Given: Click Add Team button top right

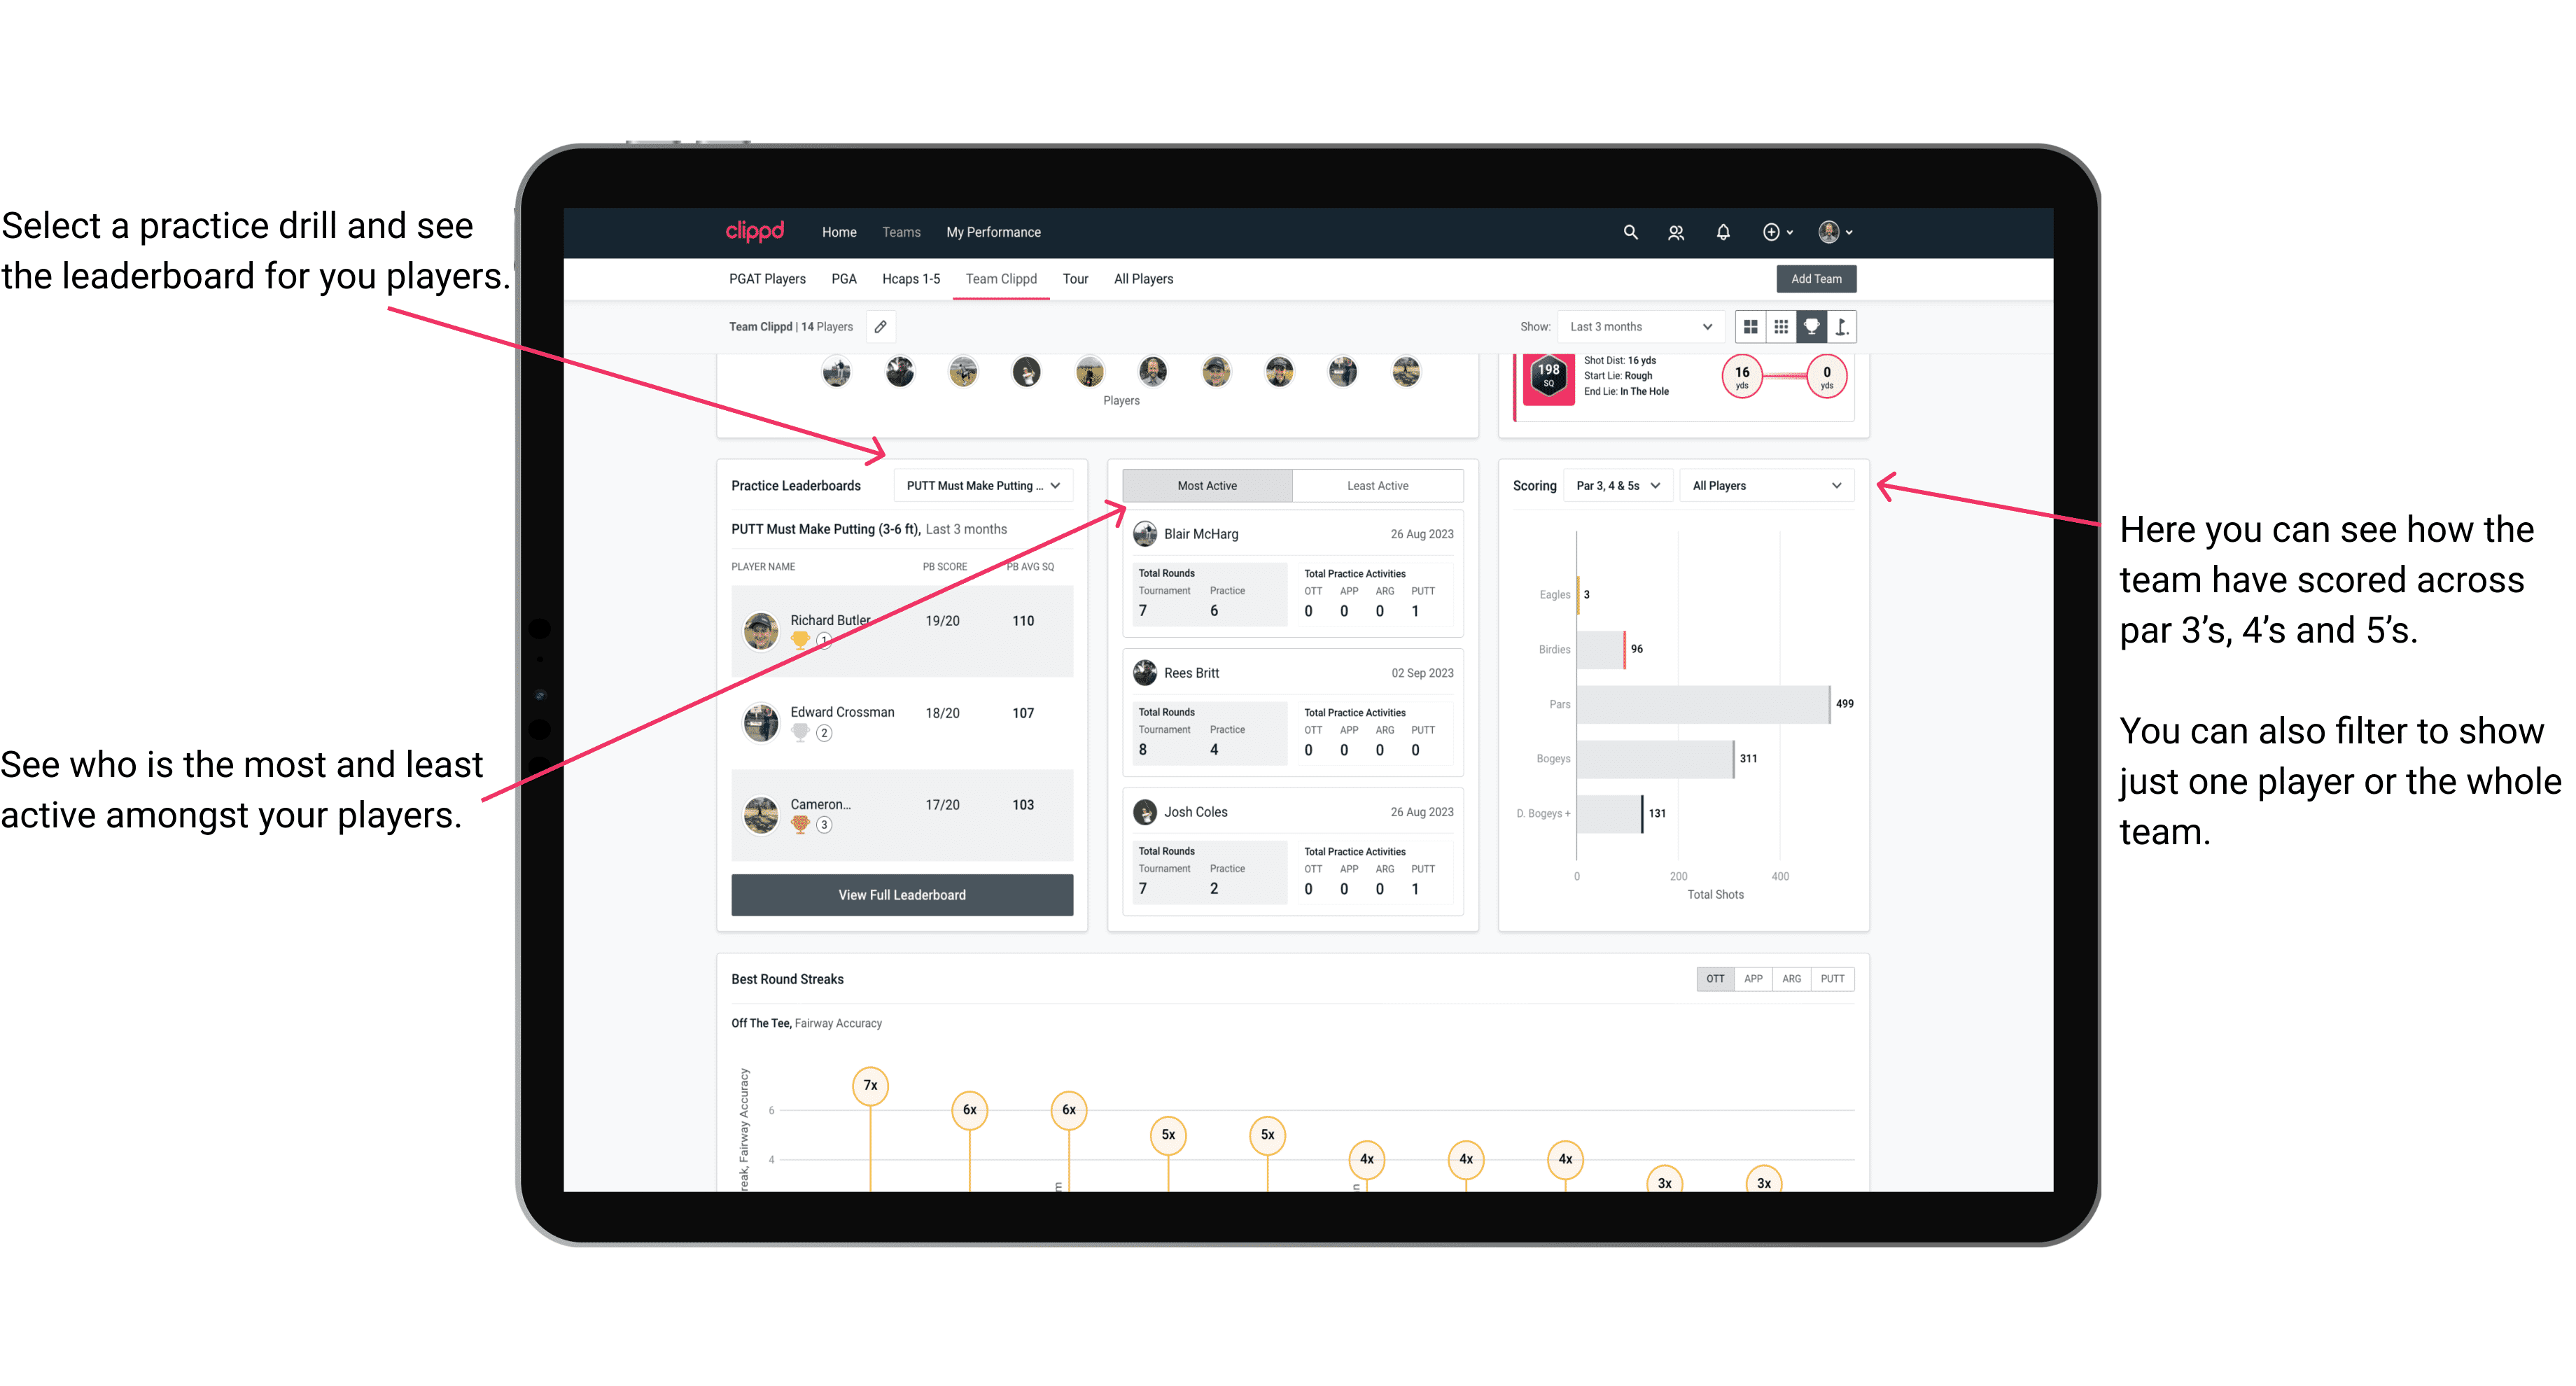Looking at the screenshot, I should pos(1816,278).
